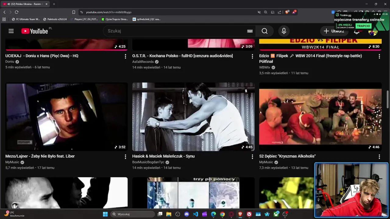The height and width of the screenshot is (219, 390).
Task: Select the Polska Ukraina YouTube tab
Action: 26,4
